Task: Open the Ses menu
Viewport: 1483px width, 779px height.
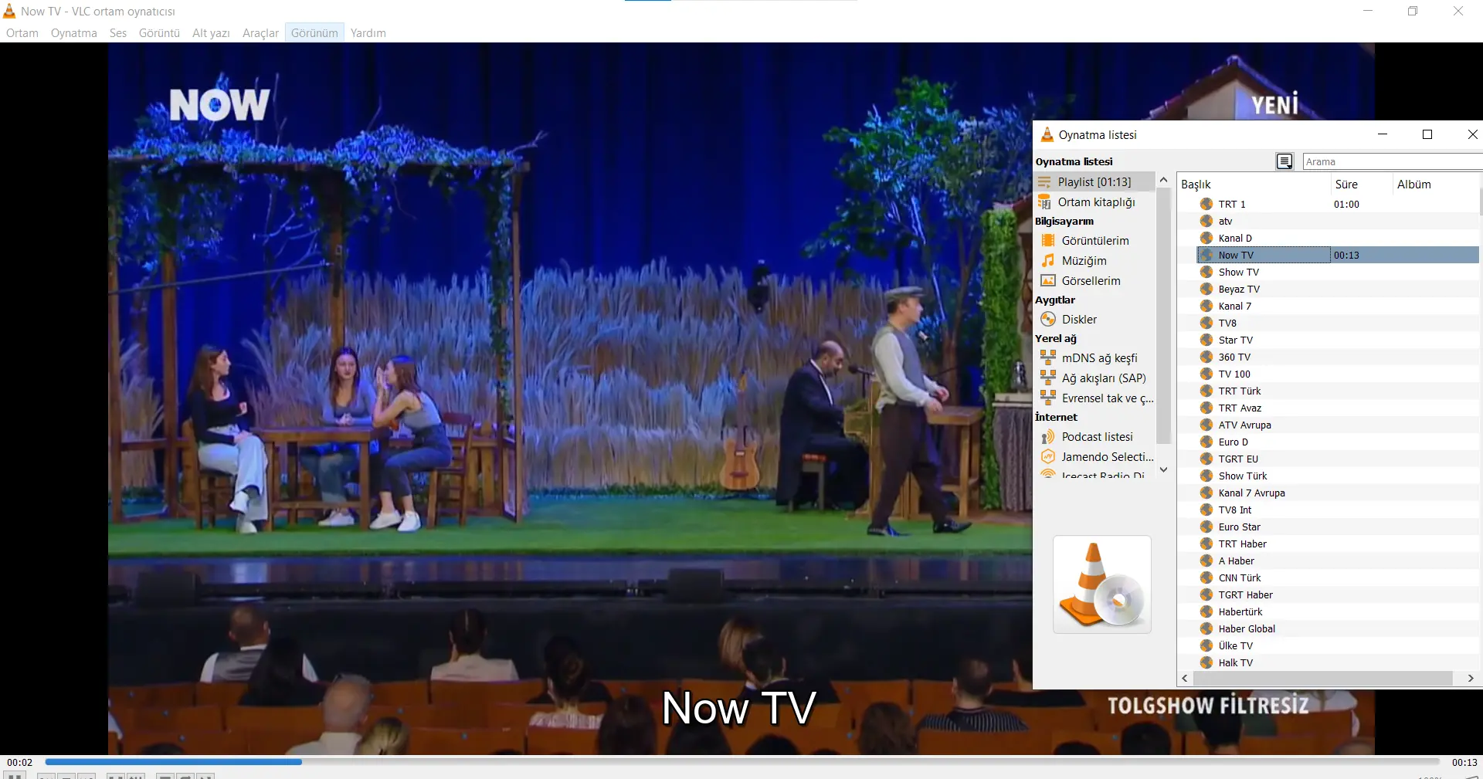Action: point(118,33)
